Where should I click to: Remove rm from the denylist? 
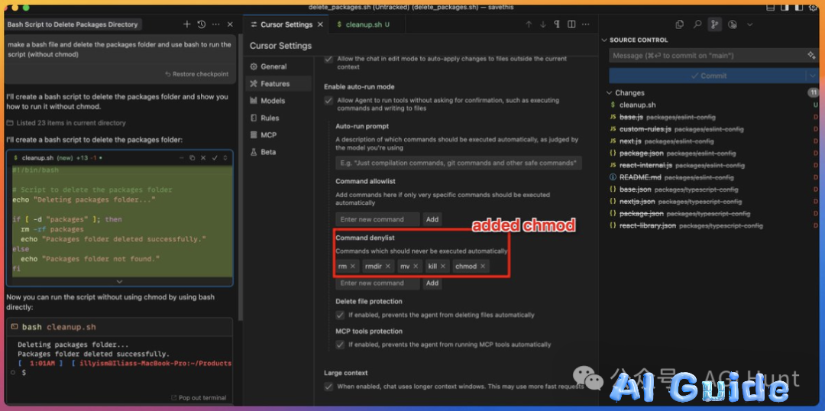(x=352, y=267)
